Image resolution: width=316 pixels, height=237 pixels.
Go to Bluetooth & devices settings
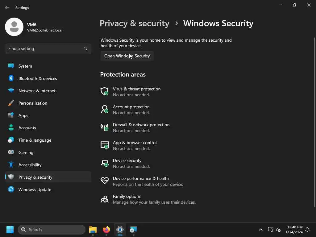tap(48, 78)
